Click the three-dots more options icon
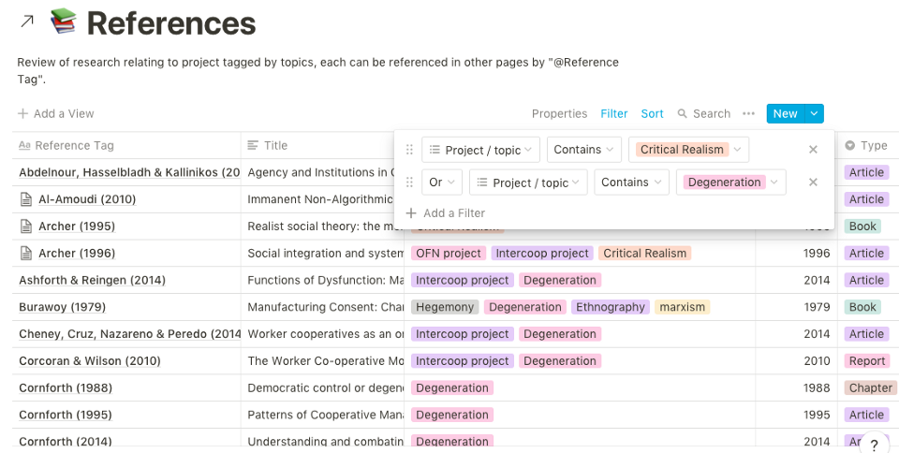 coord(748,114)
